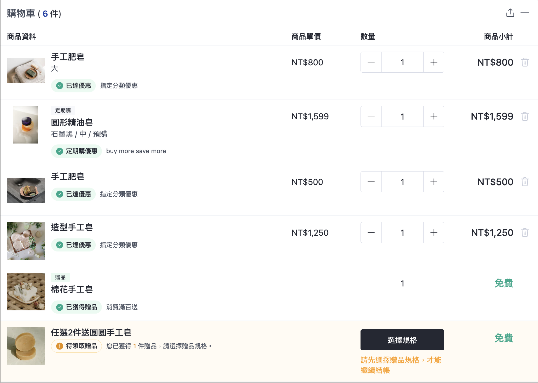The width and height of the screenshot is (538, 383).
Task: Click the 石墨黑 / 中 / 預購 variant text
Action: coord(79,134)
